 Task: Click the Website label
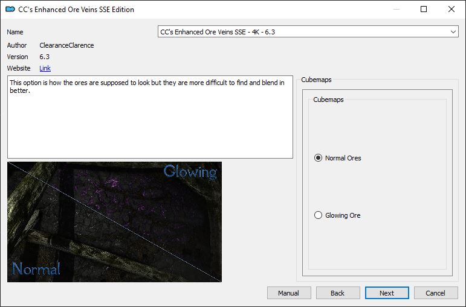tap(19, 68)
